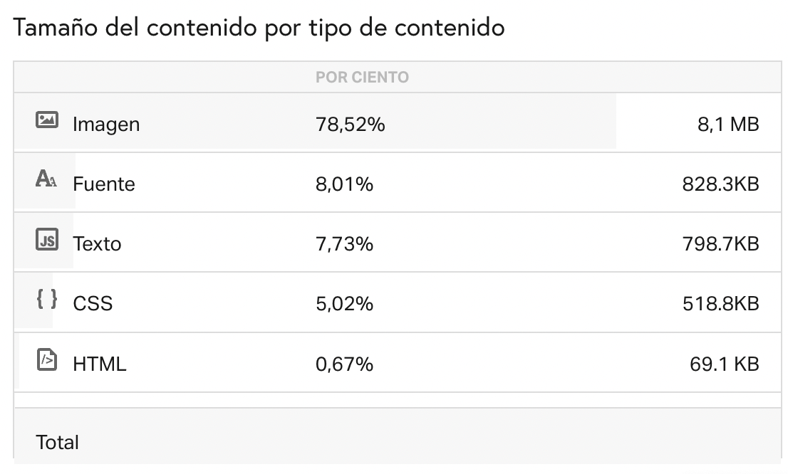Click the Tamaño del contenido heading
788x474 pixels.
[x=259, y=27]
